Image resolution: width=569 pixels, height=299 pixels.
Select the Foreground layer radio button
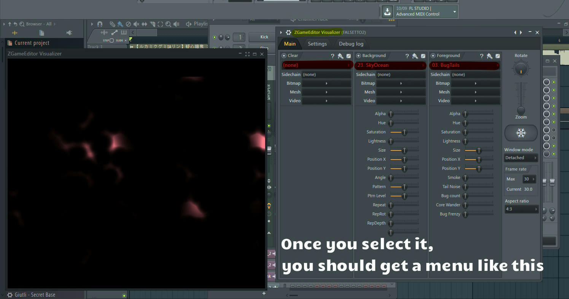(x=433, y=55)
